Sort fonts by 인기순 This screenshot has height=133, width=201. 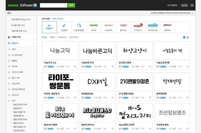coord(44,37)
